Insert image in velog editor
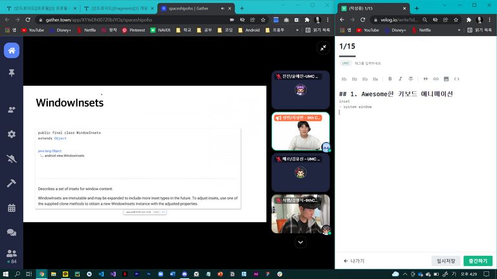Image resolution: width=497 pixels, height=279 pixels. tap(446, 79)
